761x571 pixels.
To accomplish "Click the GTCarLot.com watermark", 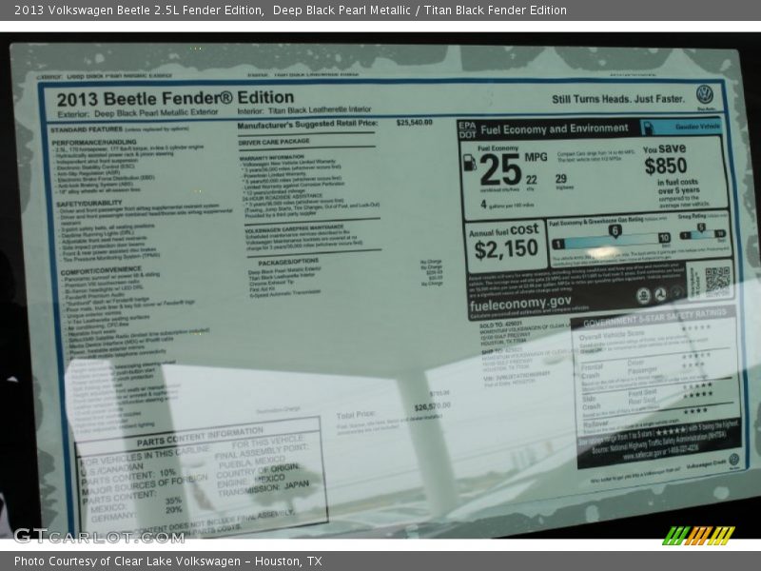I will (x=85, y=535).
